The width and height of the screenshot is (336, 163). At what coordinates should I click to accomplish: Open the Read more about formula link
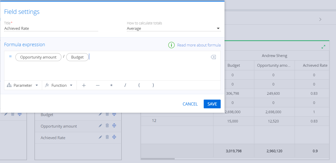[199, 45]
